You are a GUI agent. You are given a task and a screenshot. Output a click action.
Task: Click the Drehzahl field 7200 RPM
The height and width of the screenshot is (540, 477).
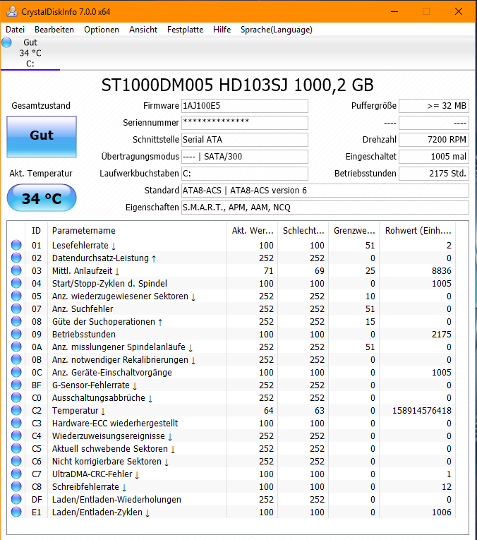pos(434,140)
